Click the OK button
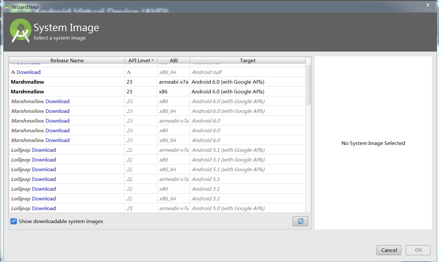Image resolution: width=439 pixels, height=262 pixels. [418, 250]
